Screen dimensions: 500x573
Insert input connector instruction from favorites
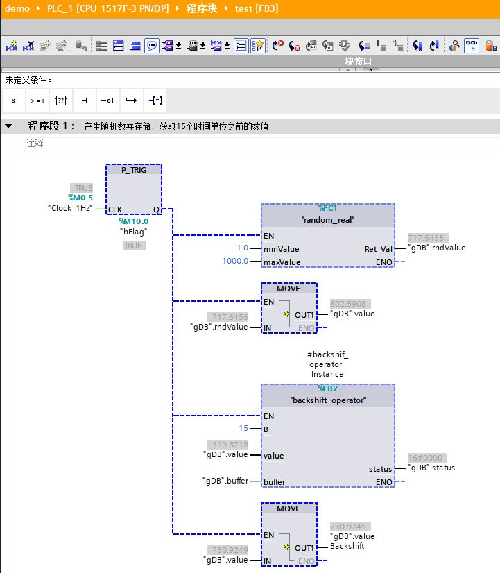tap(85, 101)
